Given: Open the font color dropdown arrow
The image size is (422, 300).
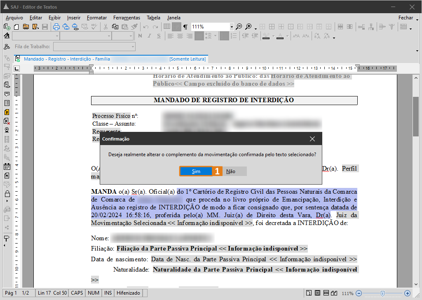Looking at the screenshot, I should click(287, 36).
